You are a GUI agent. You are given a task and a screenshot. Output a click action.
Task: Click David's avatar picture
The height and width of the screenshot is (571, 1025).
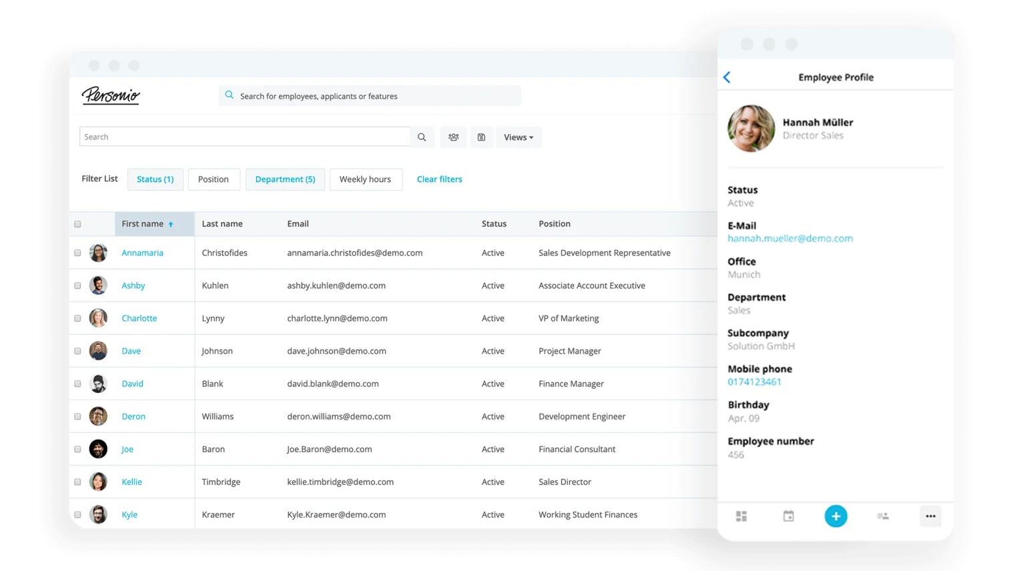98,384
